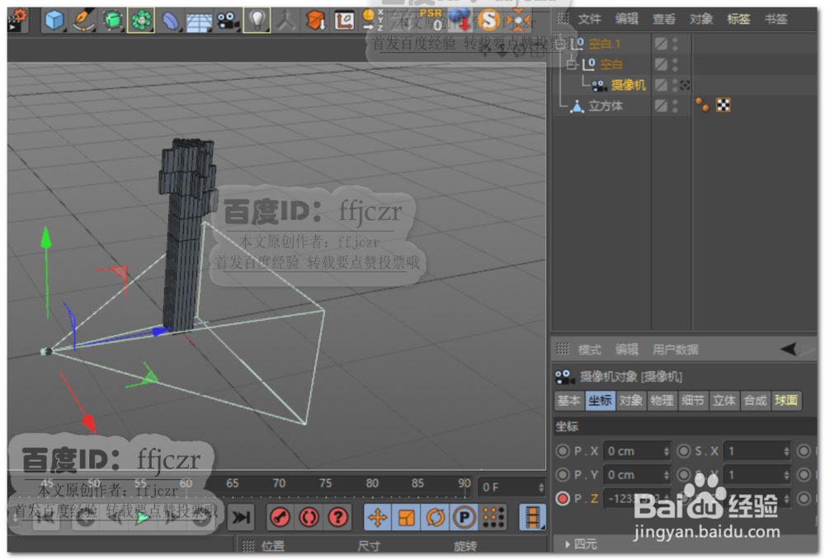Screen dimensions: 825x560
Task: Click the PSR 0 reset icon
Action: 431,20
